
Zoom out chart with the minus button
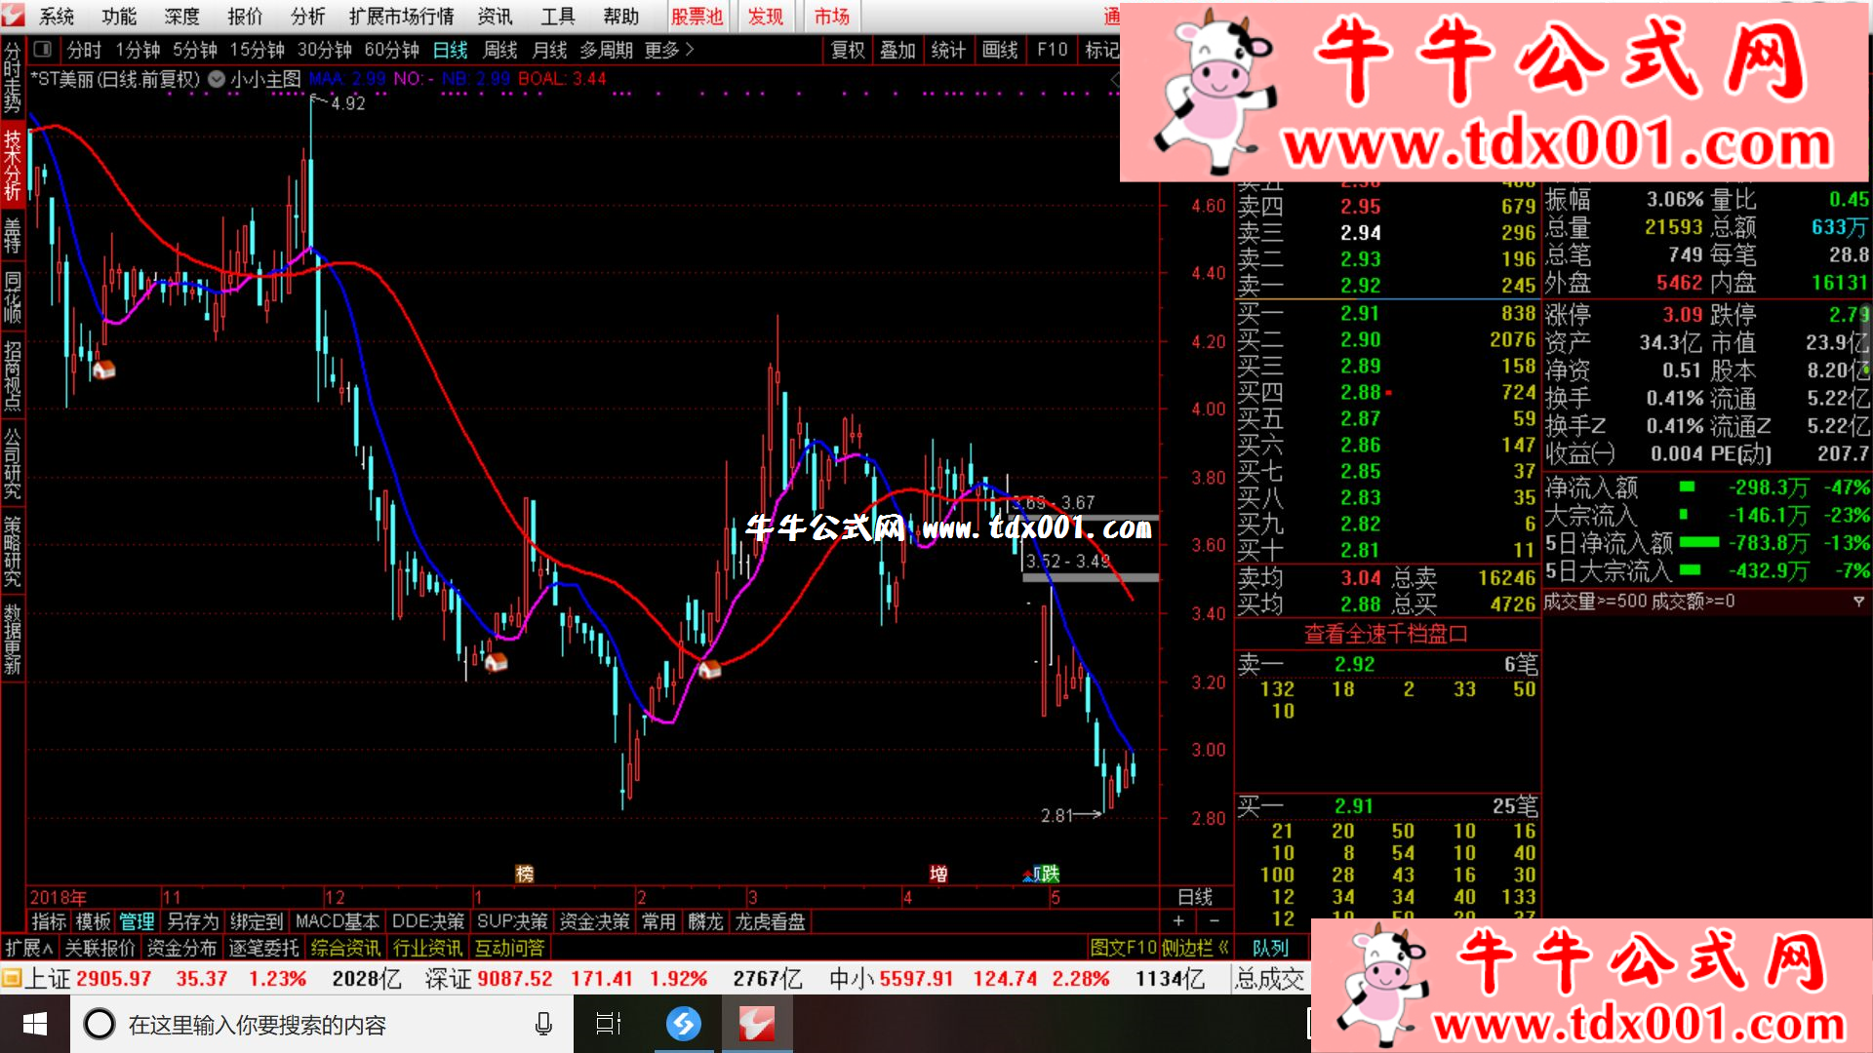coord(1215,921)
